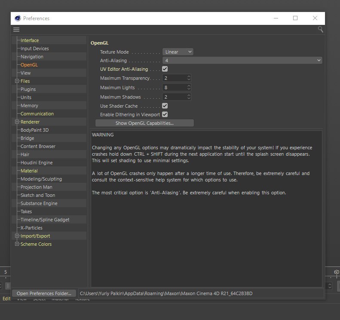Select the Units category
Image resolution: width=340 pixels, height=320 pixels.
pos(26,97)
